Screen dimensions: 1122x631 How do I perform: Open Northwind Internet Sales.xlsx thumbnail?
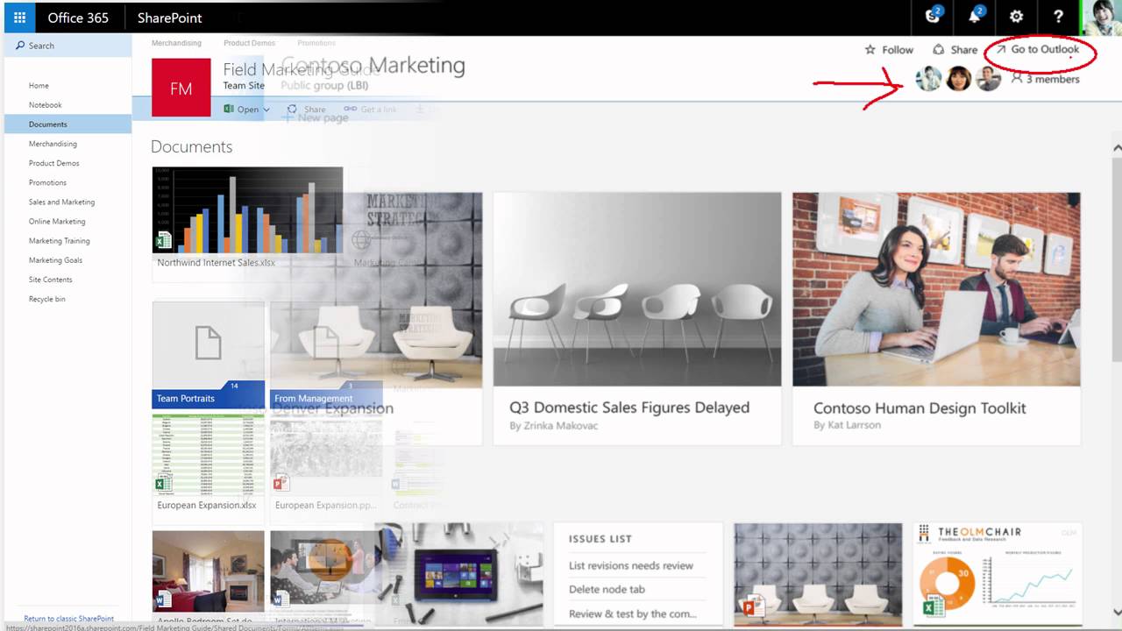click(x=247, y=210)
